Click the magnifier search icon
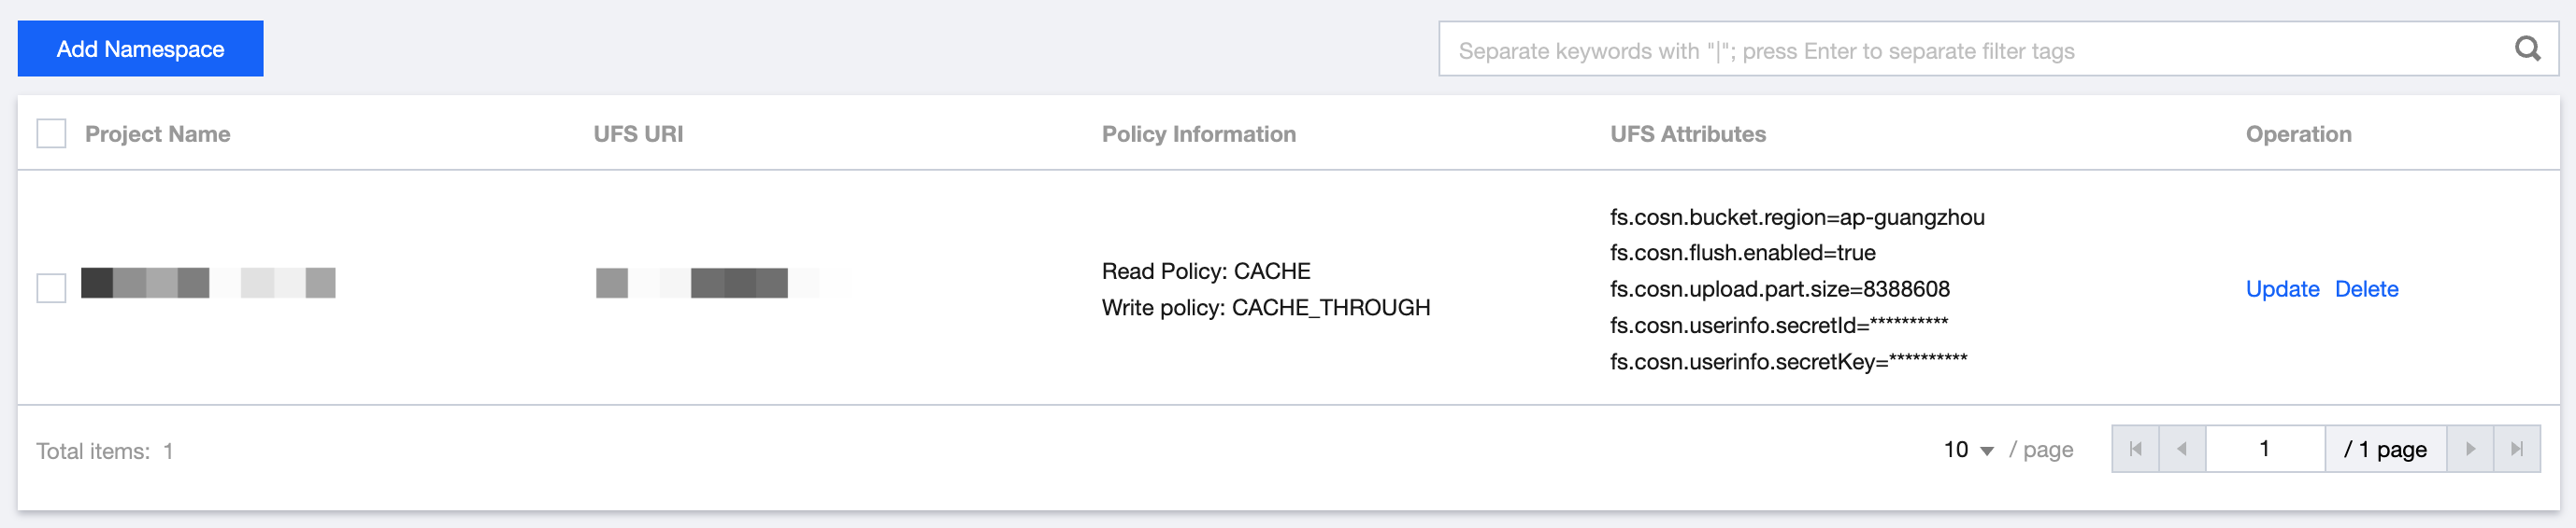Viewport: 2576px width, 528px height. click(x=2527, y=49)
